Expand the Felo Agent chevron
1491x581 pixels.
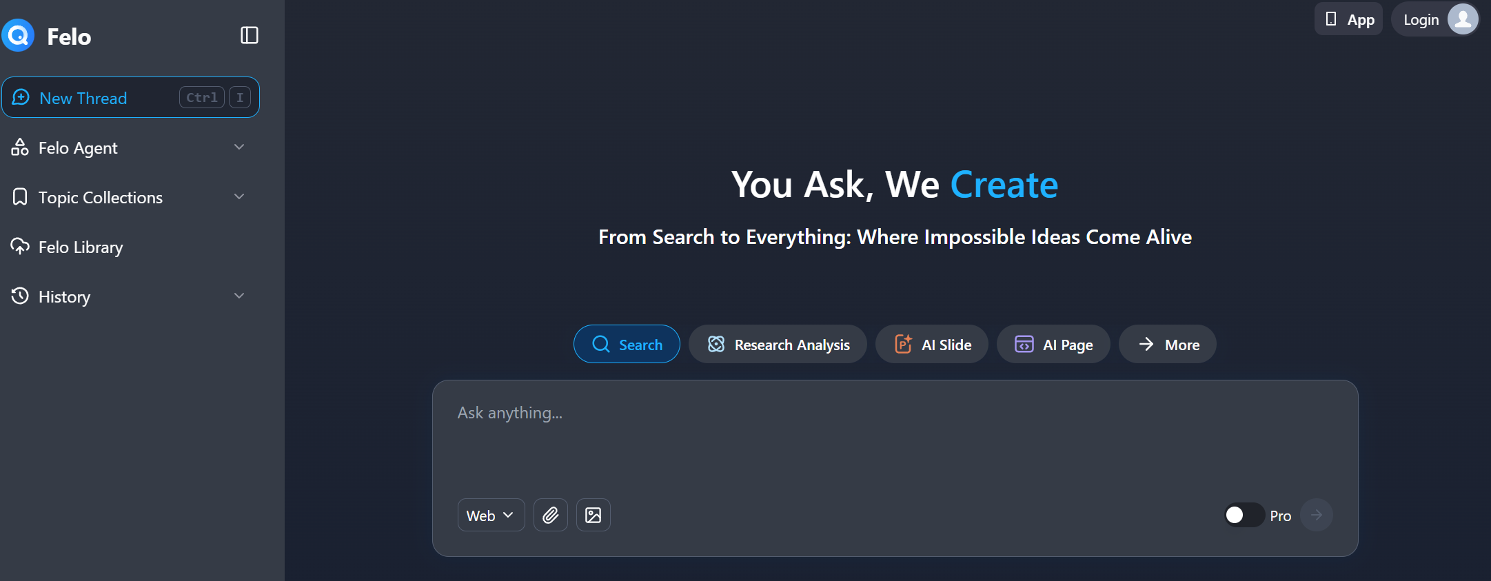(239, 147)
